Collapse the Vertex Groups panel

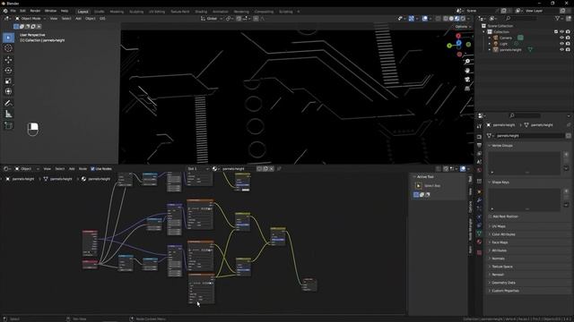pyautogui.click(x=502, y=145)
